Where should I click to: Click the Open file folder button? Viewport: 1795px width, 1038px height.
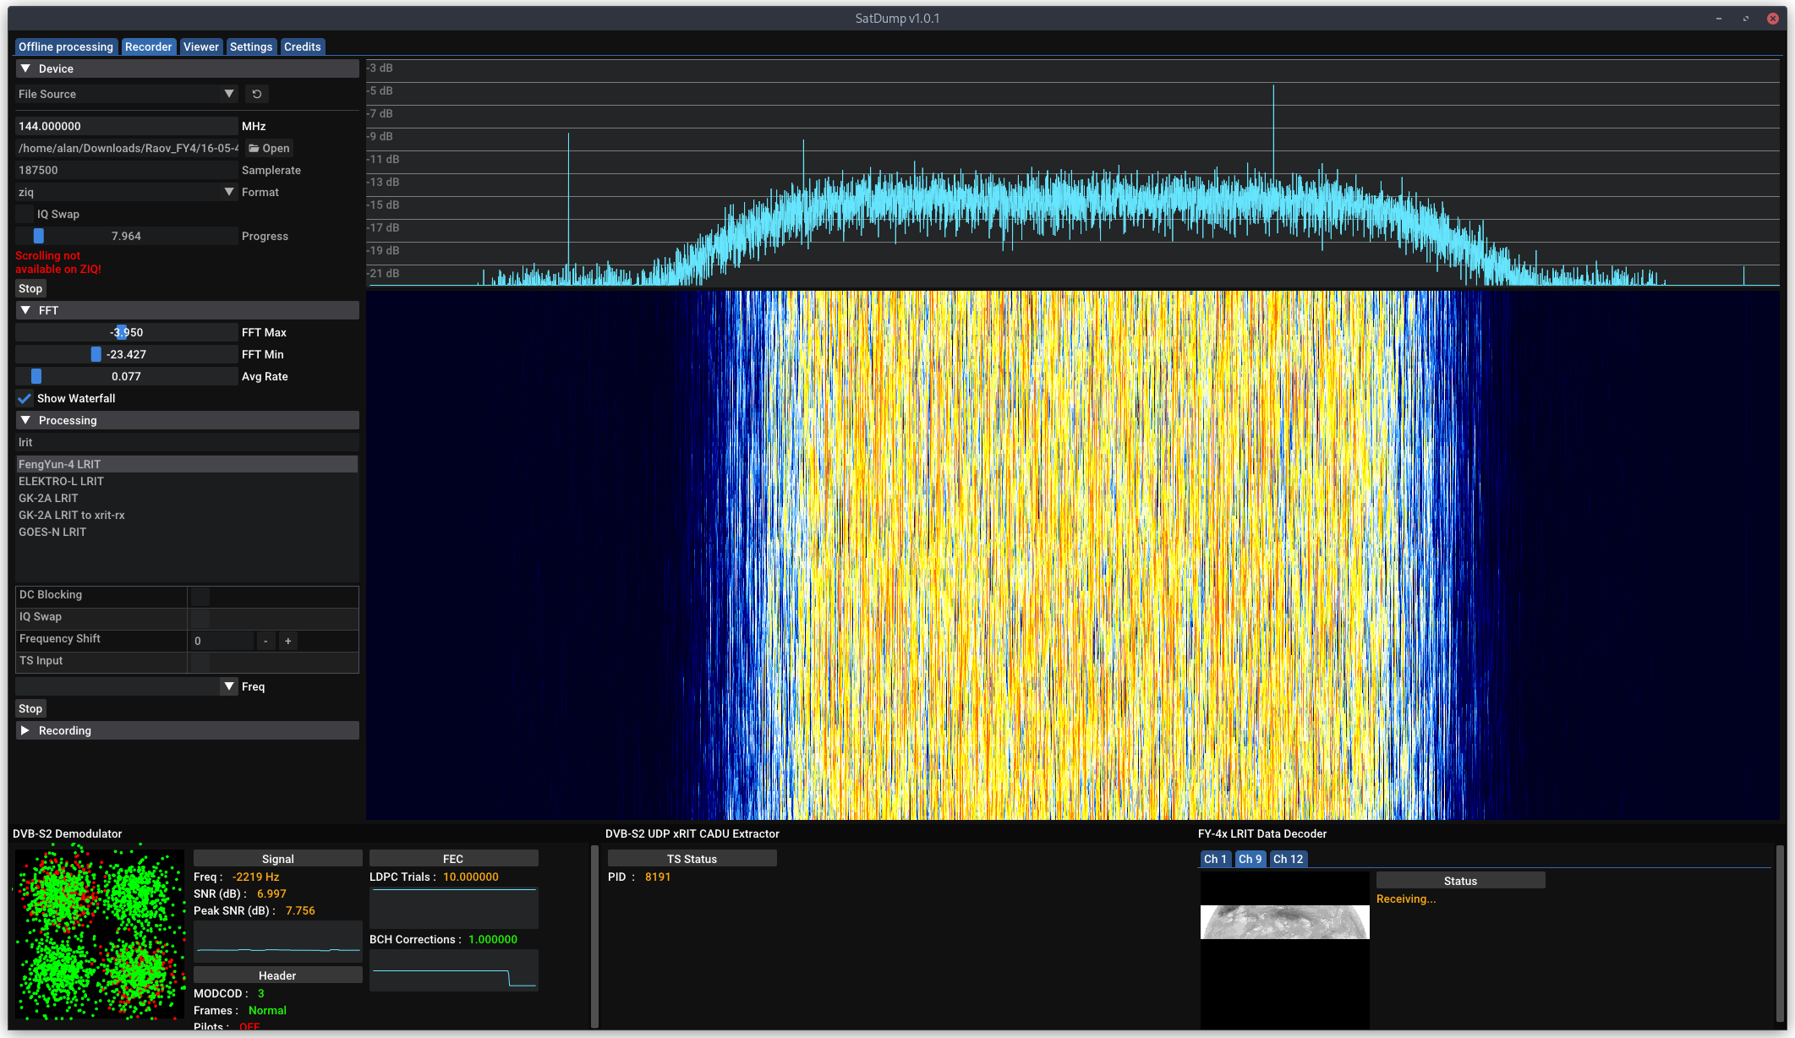pos(269,148)
